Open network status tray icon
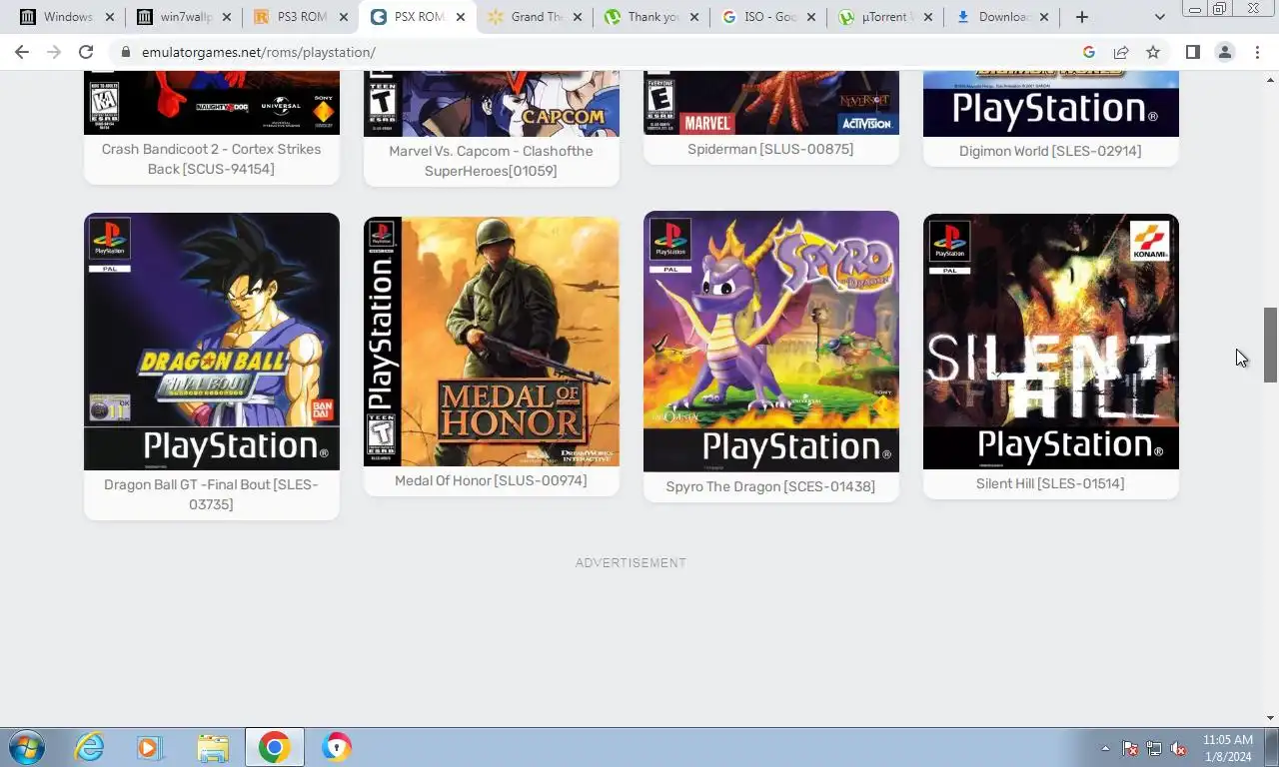1279x767 pixels. coord(1154,748)
